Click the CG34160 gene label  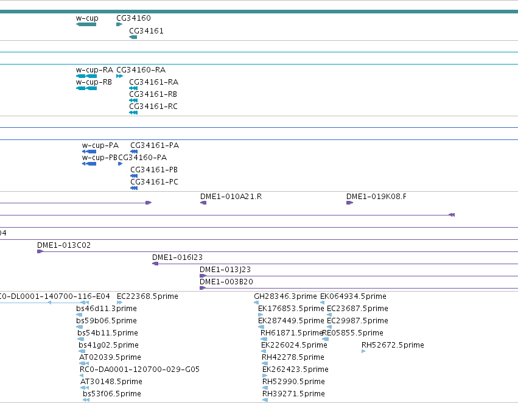tap(133, 18)
